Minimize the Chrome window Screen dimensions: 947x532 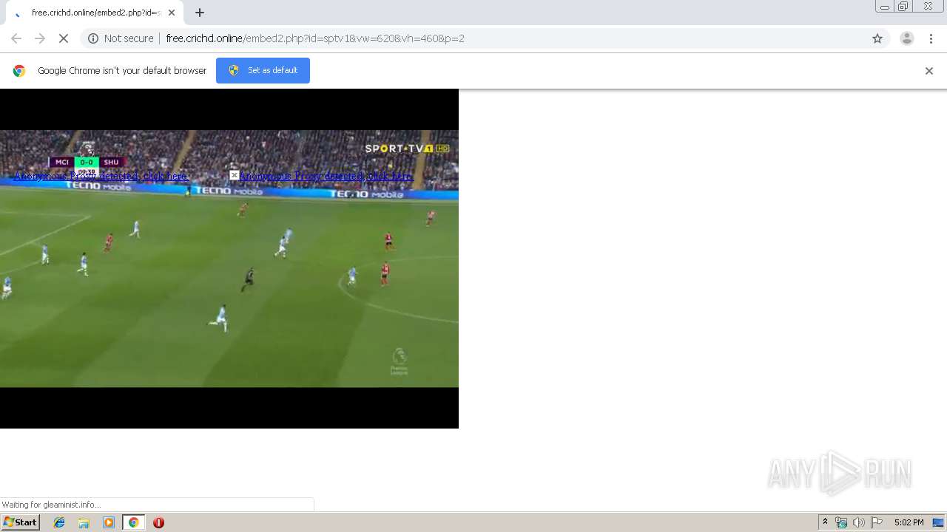pos(885,7)
